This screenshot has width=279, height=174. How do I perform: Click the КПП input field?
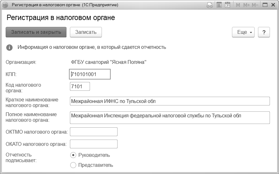pos(90,74)
